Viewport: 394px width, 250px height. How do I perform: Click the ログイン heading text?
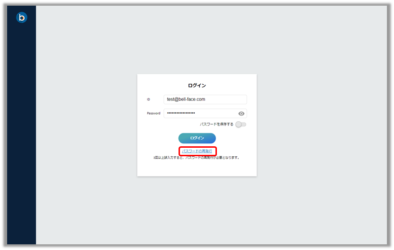pyautogui.click(x=197, y=85)
